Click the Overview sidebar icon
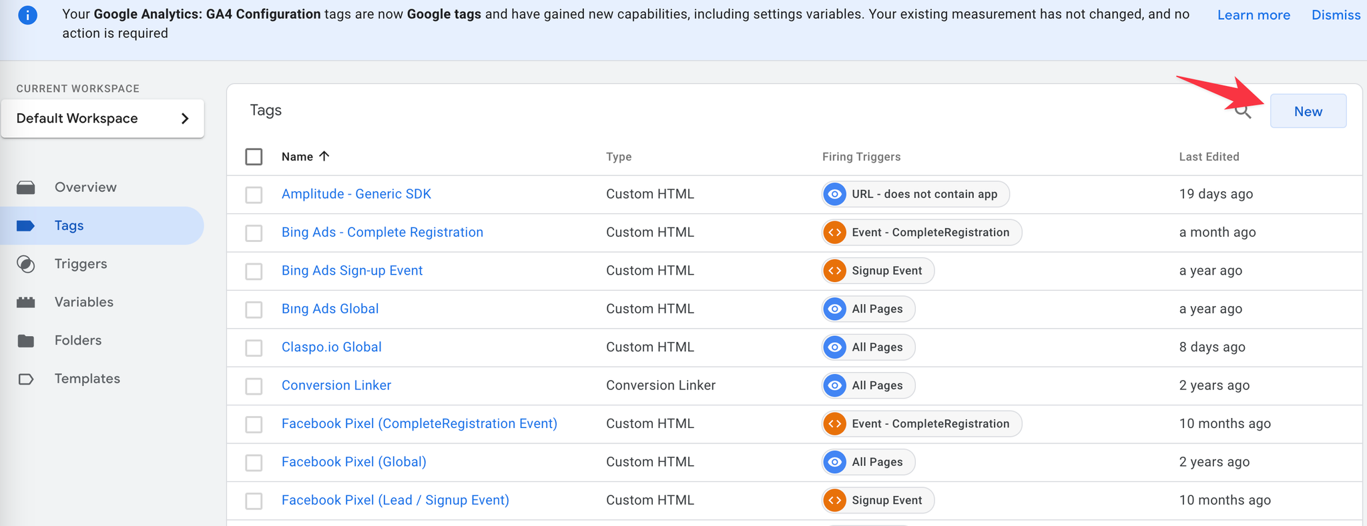This screenshot has width=1367, height=526. [x=26, y=187]
